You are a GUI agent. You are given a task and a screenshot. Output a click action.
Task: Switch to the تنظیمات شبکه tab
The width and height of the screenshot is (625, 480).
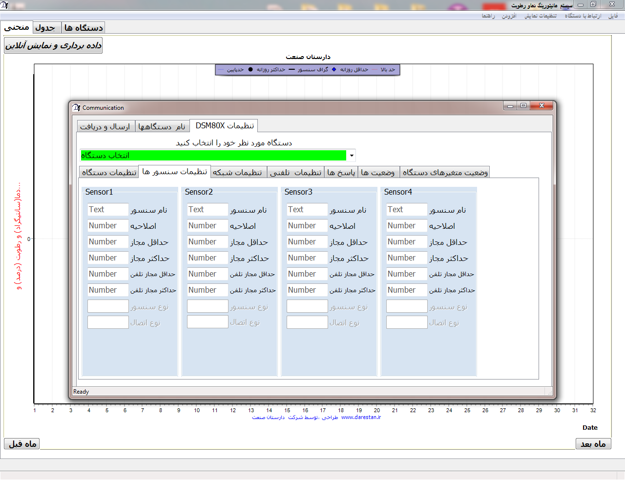[237, 172]
